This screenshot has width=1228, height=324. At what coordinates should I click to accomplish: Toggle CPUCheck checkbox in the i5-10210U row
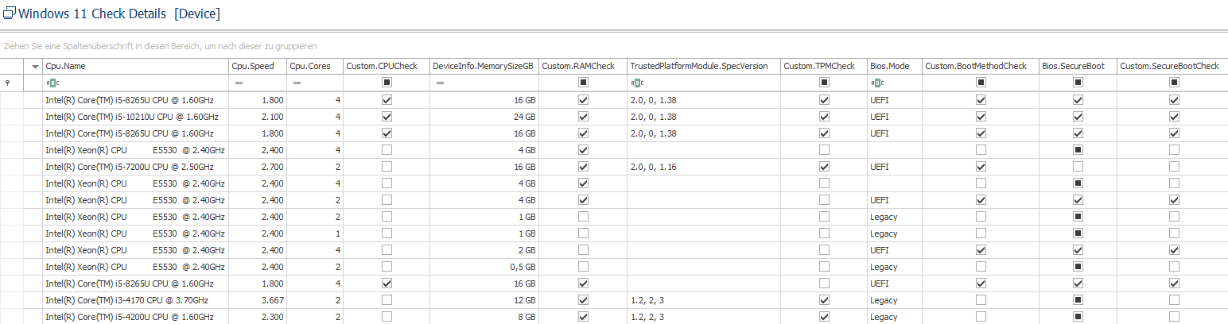387,117
